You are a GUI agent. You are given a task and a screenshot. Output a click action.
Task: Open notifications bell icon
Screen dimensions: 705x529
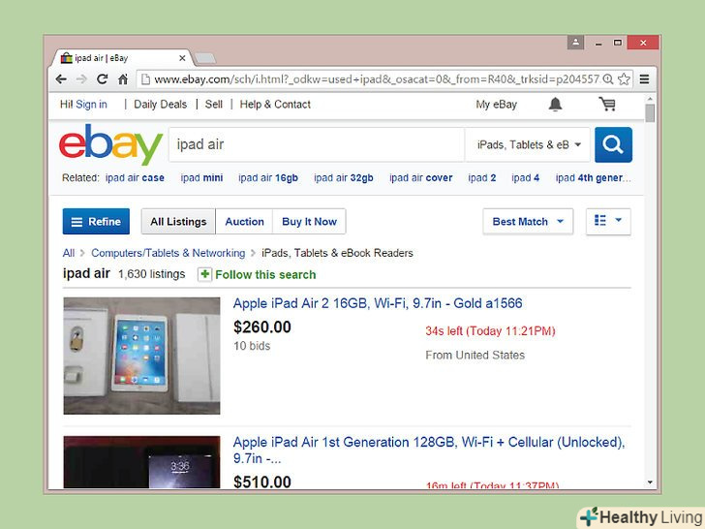[555, 104]
